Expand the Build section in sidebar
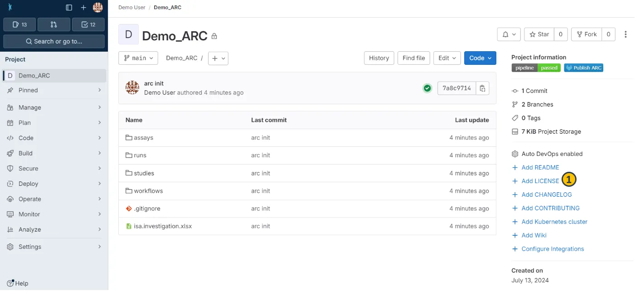635x291 pixels. click(x=54, y=153)
